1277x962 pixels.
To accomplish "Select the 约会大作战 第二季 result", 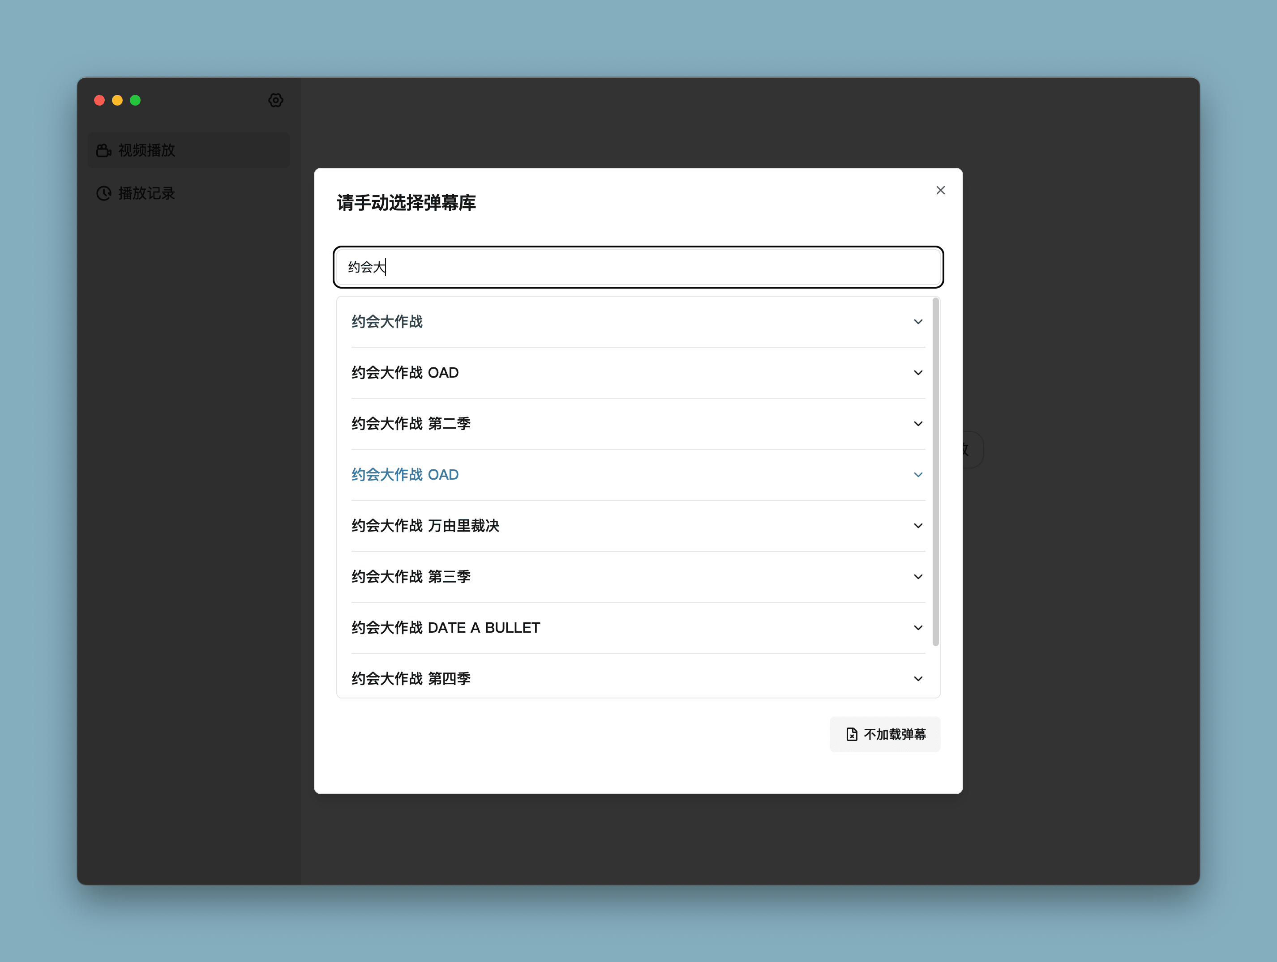I will click(x=411, y=424).
